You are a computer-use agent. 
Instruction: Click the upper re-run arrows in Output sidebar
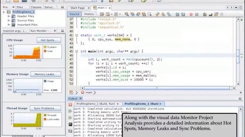pos(70,111)
